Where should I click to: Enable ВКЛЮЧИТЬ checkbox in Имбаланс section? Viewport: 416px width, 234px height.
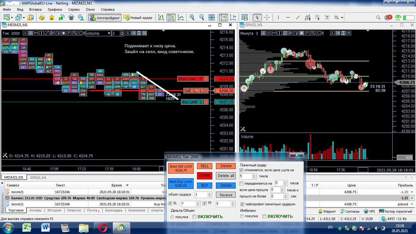point(265,216)
